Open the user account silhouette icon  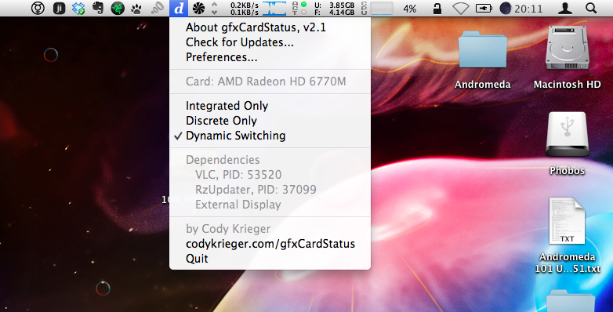coord(565,8)
